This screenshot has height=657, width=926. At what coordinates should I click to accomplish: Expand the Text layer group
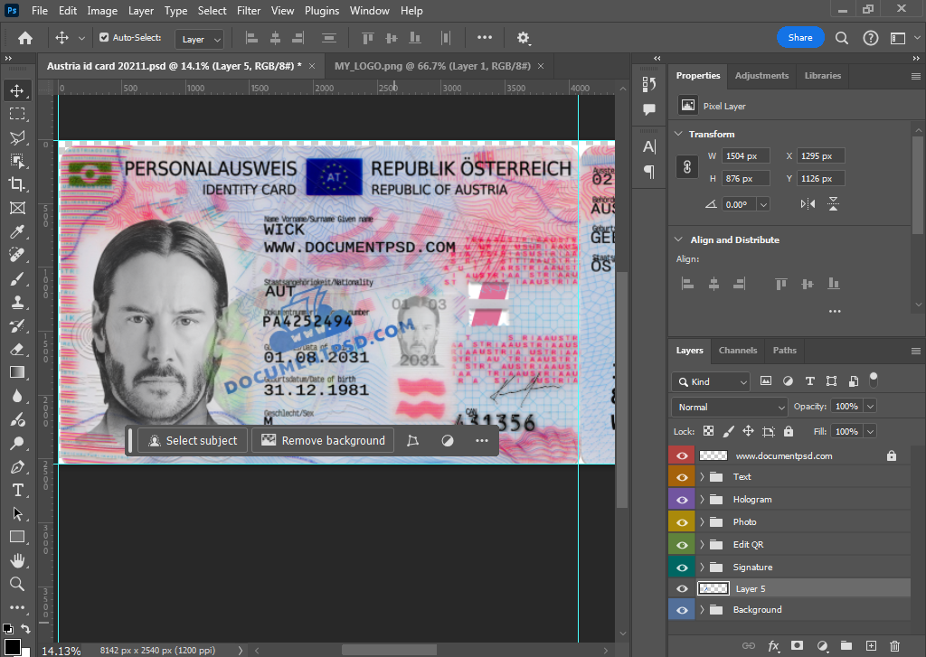702,477
